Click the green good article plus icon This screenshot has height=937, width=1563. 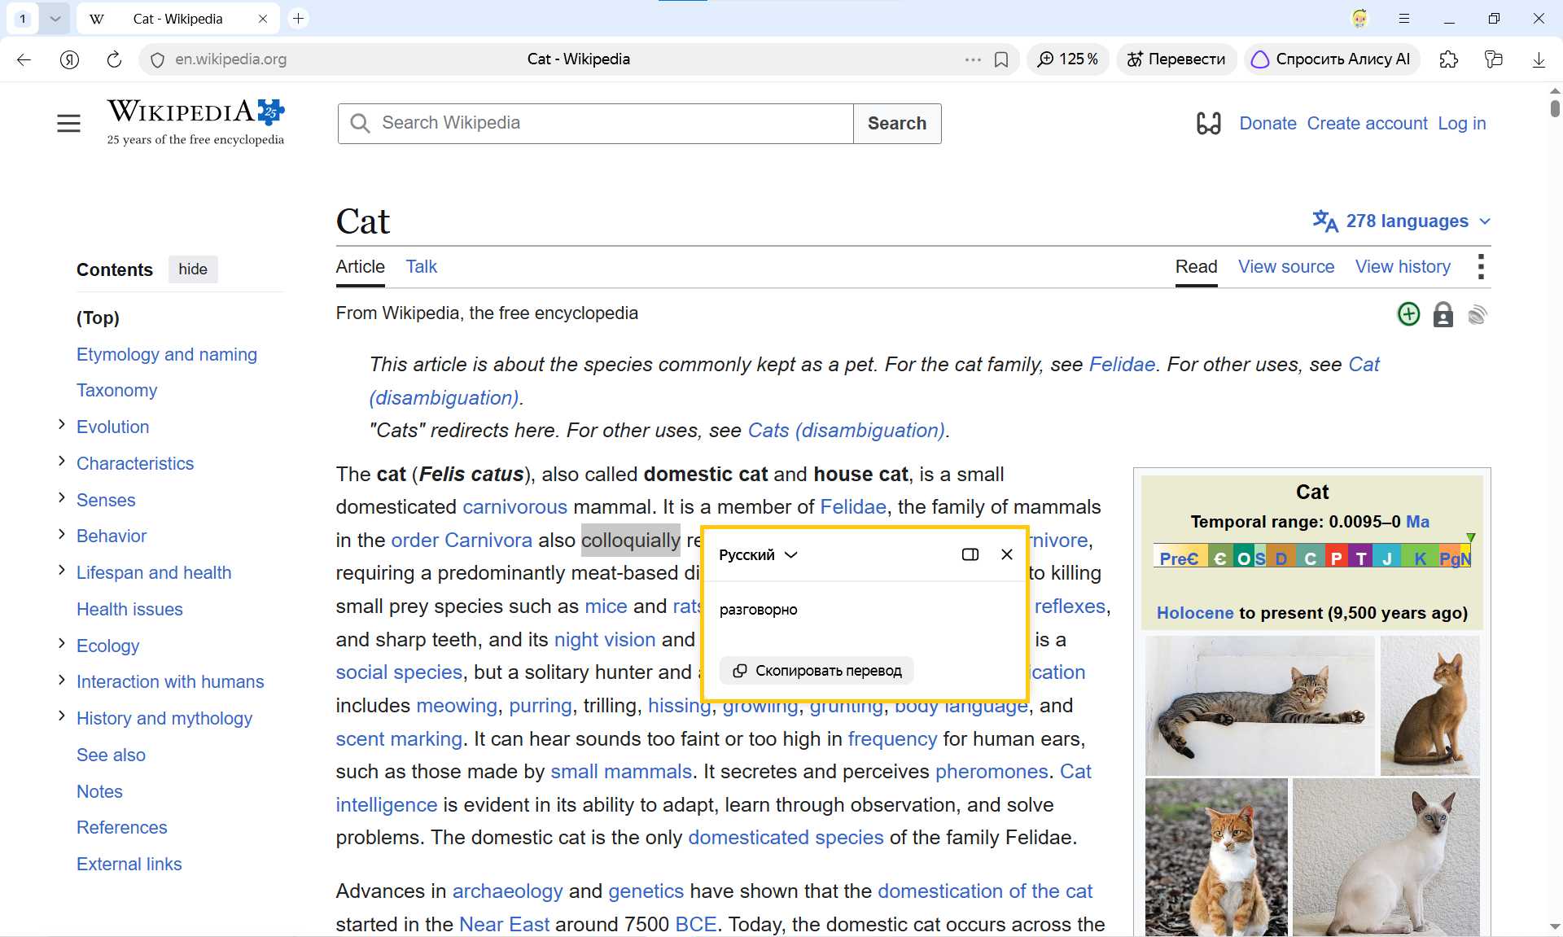click(1408, 314)
